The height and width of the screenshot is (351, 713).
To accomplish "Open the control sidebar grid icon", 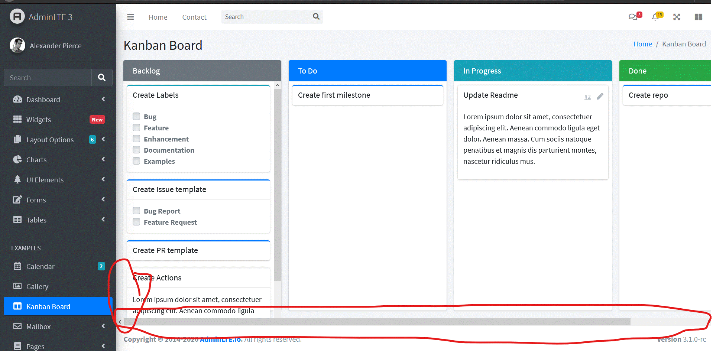I will [699, 17].
